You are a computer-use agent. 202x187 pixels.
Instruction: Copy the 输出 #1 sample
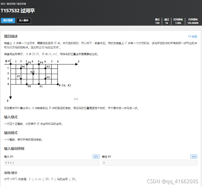(194, 157)
